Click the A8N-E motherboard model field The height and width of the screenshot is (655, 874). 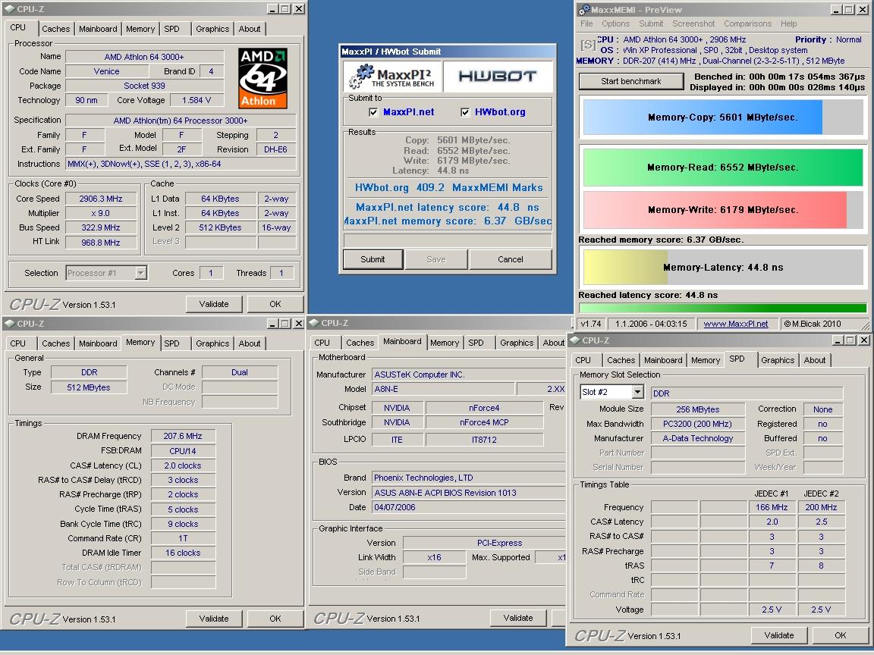[442, 389]
